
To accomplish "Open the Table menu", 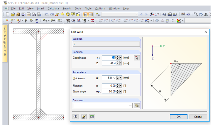I will click(88, 8).
